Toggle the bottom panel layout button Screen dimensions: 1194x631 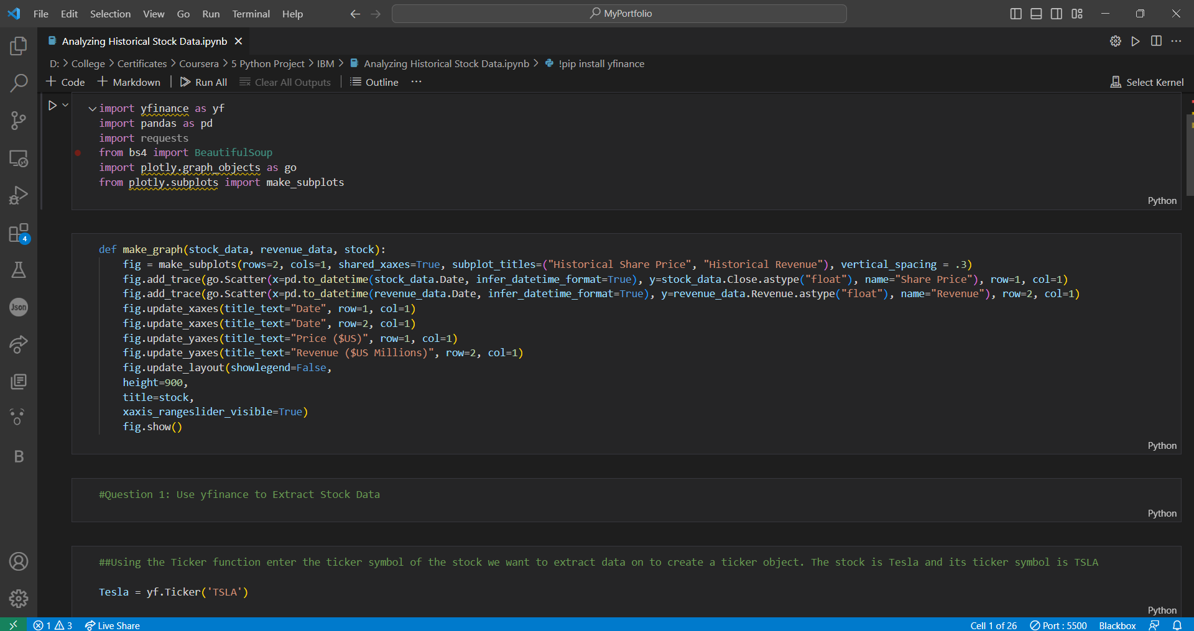tap(1036, 14)
